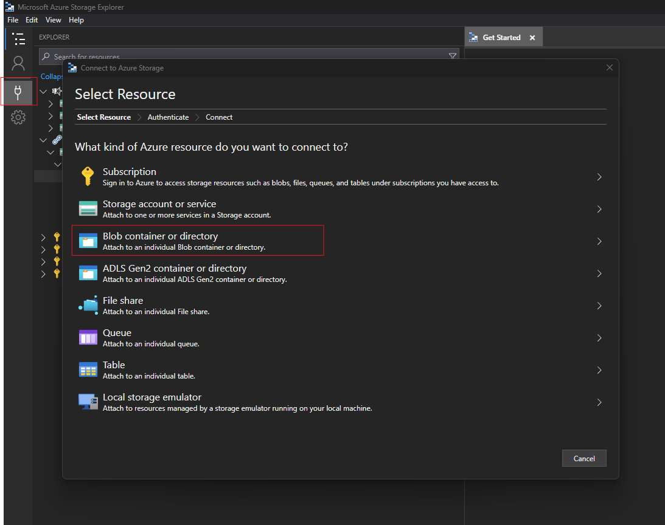Viewport: 665px width, 525px height.
Task: Click the Collapse all link in Explorer
Action: coord(51,77)
